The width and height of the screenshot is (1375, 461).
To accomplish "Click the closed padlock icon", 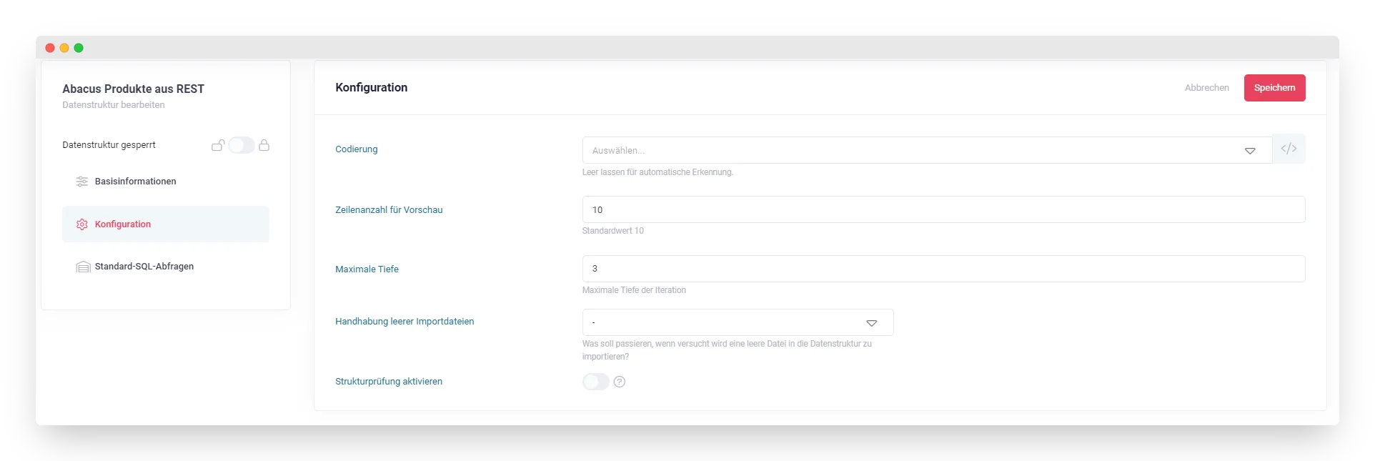I will click(264, 145).
